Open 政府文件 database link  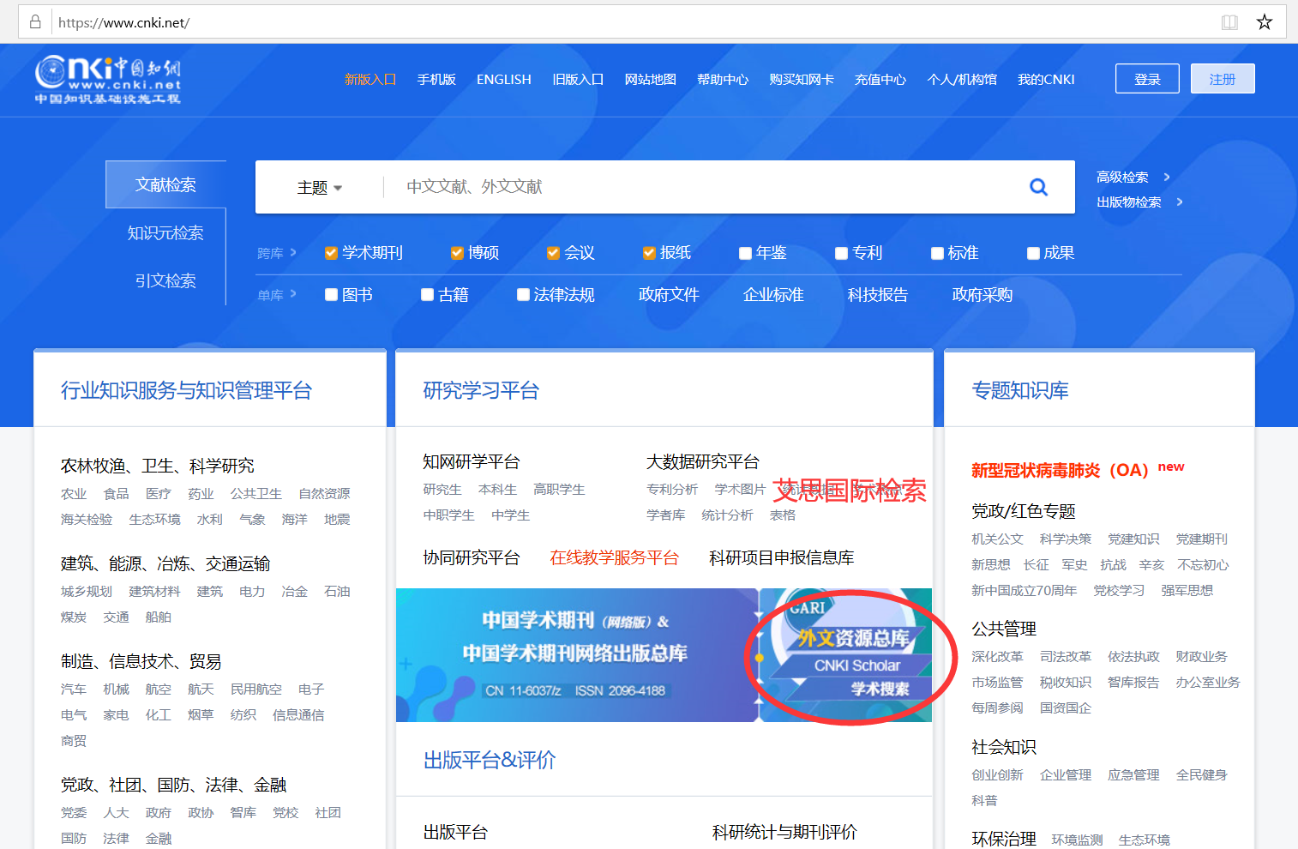pyautogui.click(x=669, y=295)
